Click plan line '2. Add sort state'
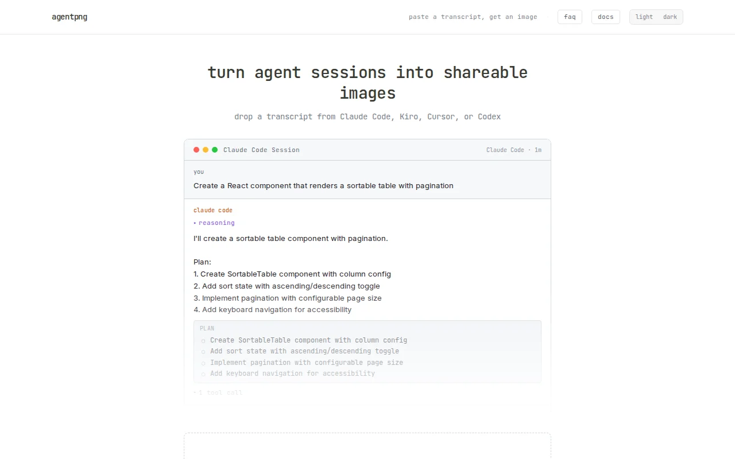735x459 pixels. [x=287, y=286]
